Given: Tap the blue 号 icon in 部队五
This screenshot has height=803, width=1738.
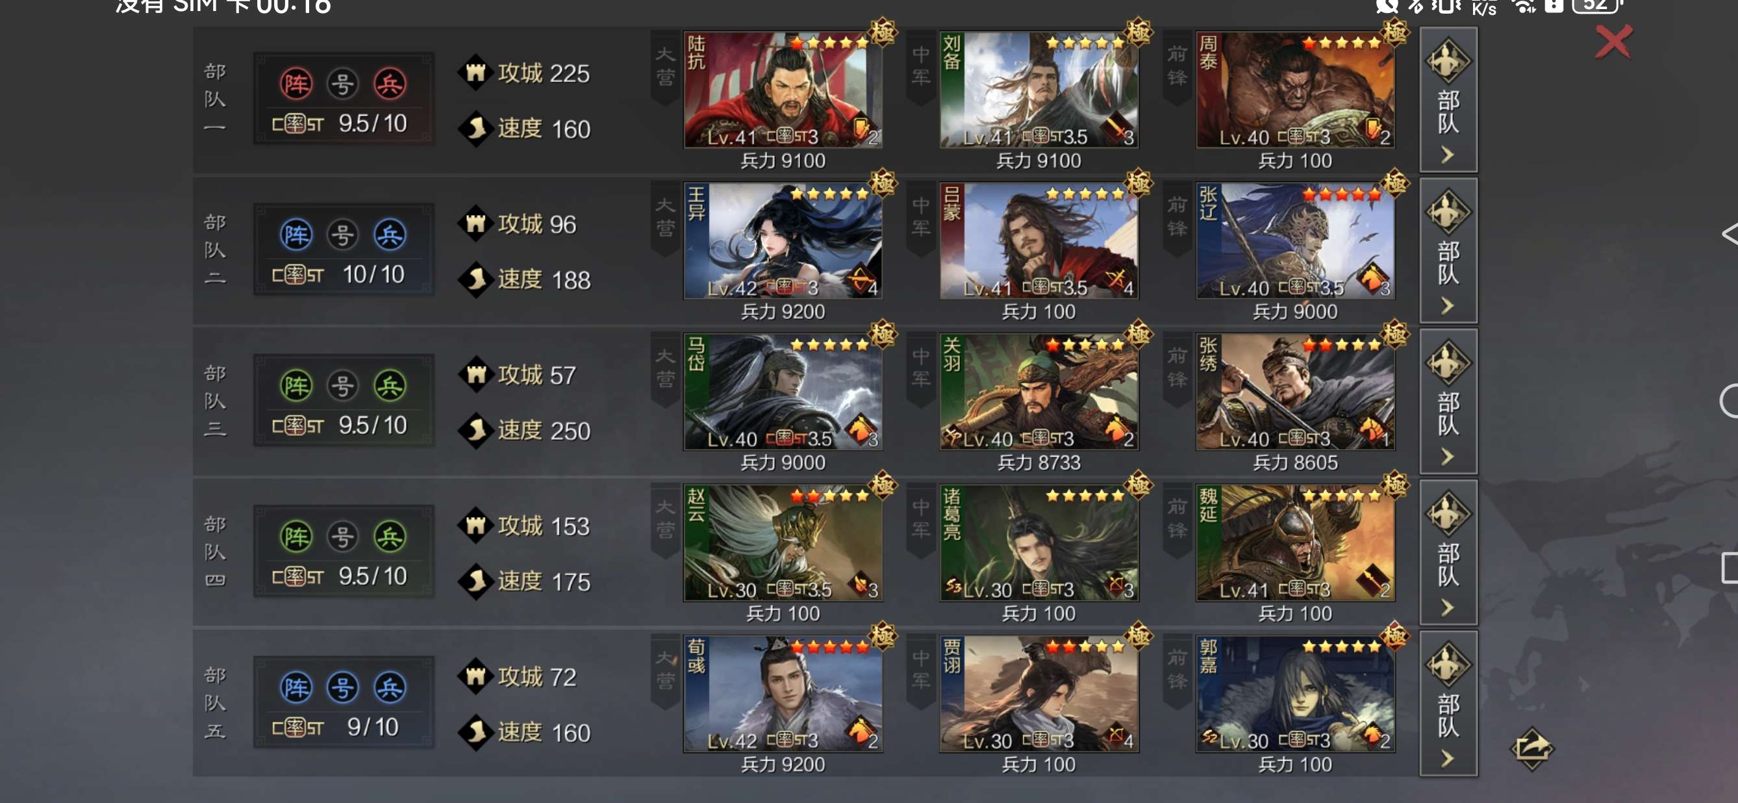Looking at the screenshot, I should [343, 687].
